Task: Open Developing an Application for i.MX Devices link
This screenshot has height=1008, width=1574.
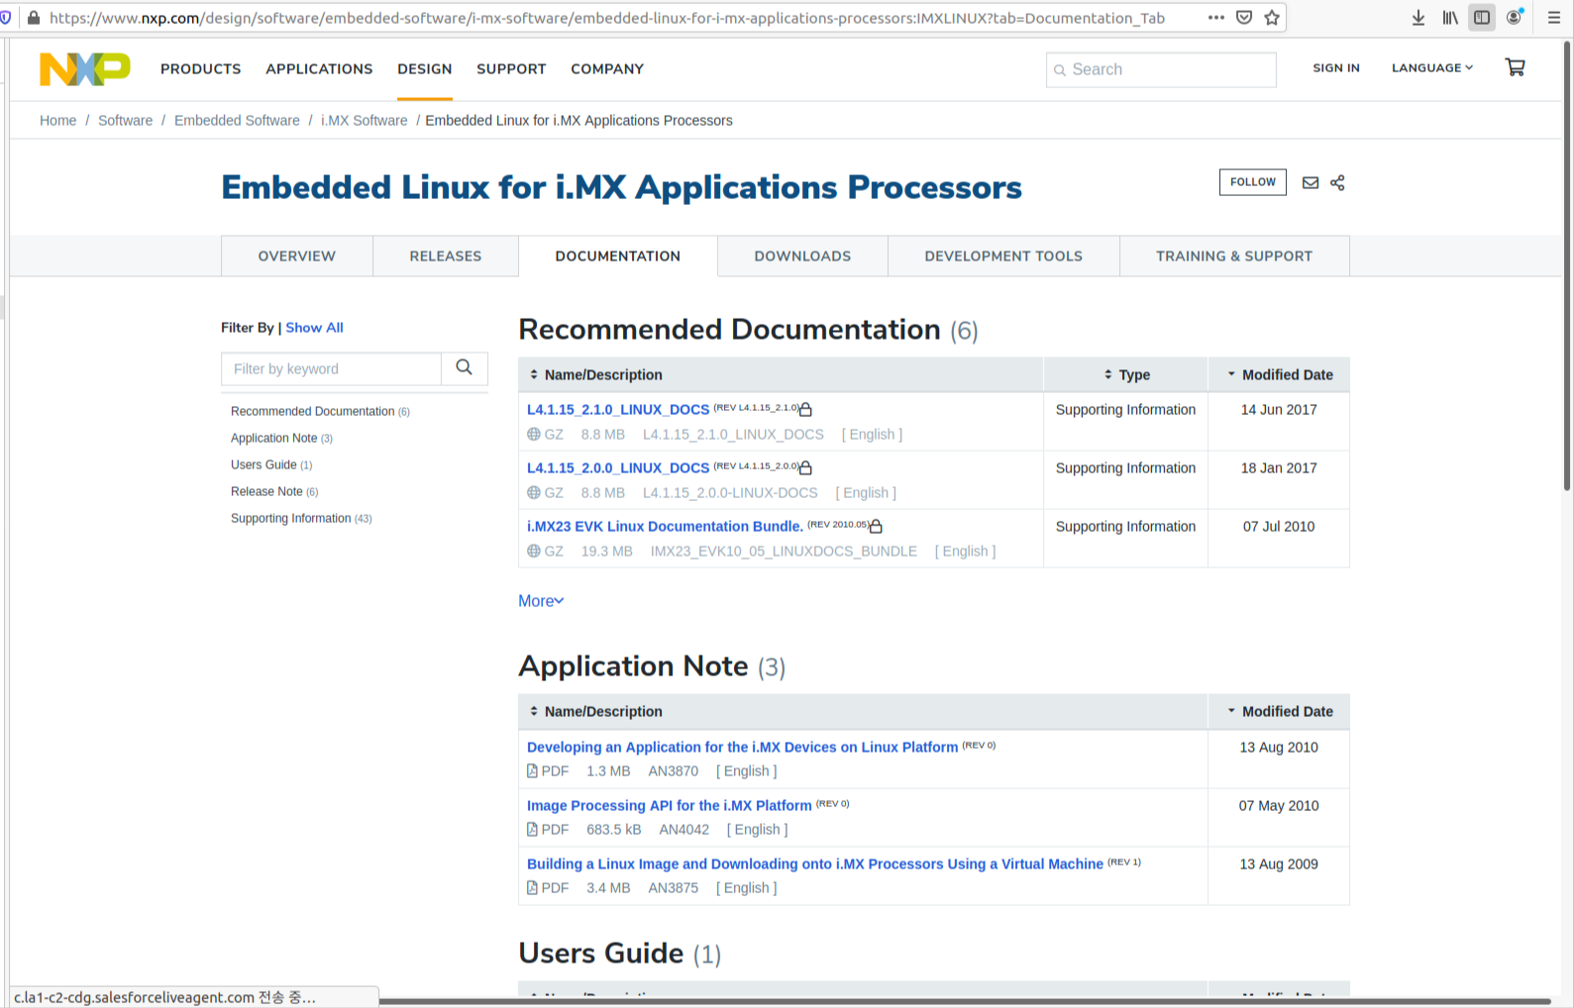Action: click(743, 747)
